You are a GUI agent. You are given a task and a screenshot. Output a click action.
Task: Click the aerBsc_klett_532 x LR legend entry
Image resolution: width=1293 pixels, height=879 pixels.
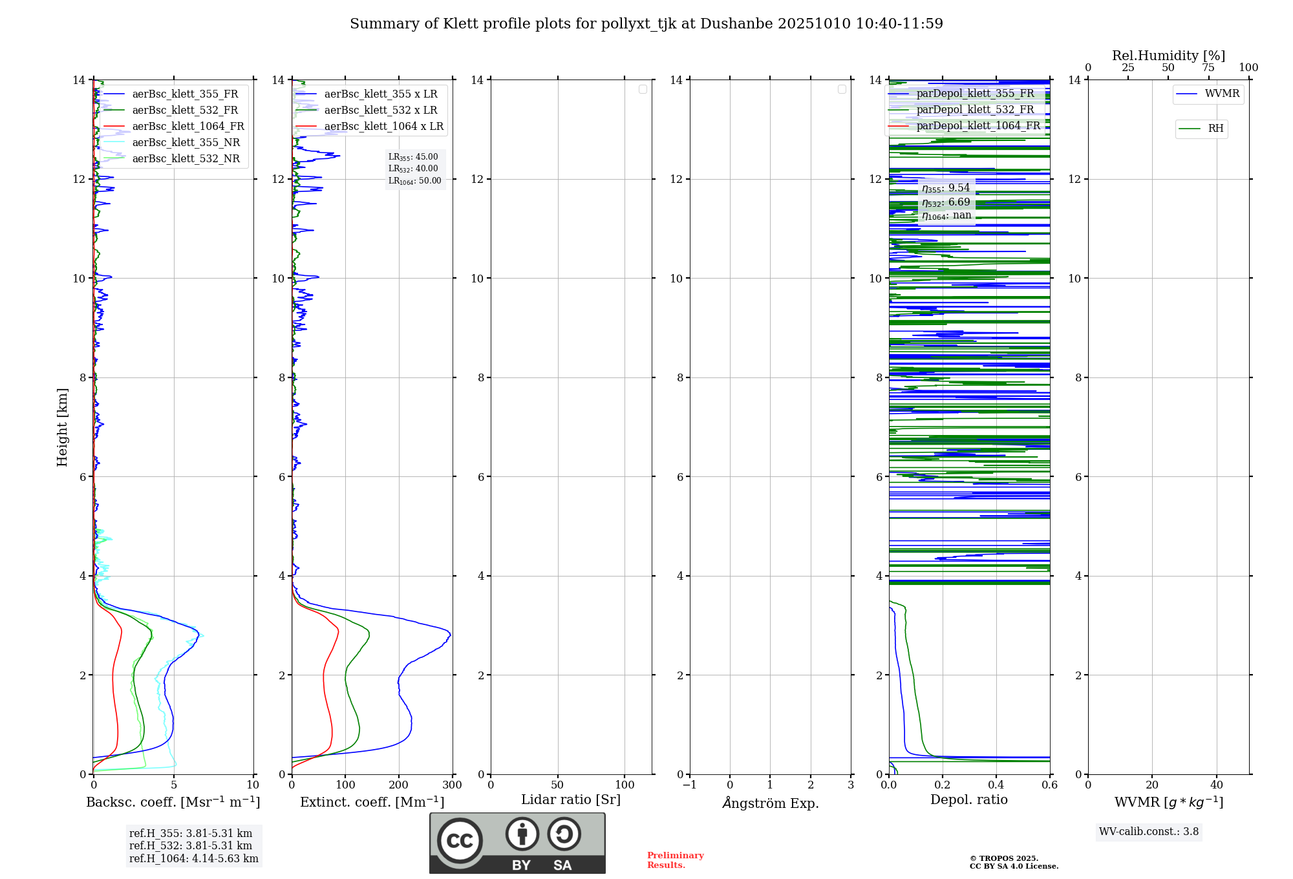click(380, 111)
